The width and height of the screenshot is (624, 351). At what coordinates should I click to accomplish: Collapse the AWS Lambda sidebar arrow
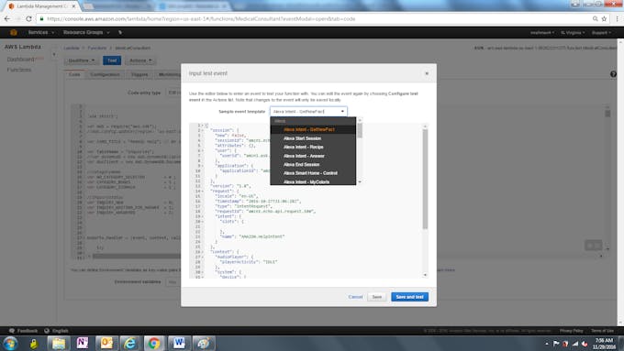[54, 54]
